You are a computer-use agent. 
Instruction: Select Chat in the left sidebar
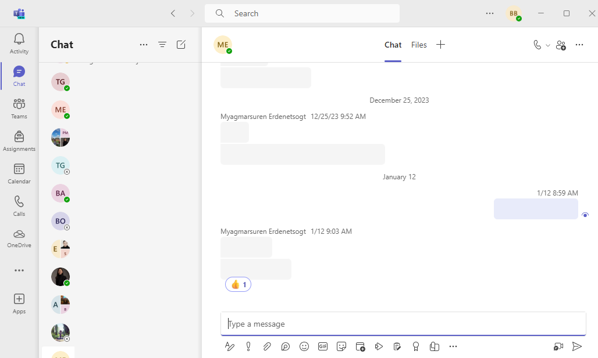pyautogui.click(x=19, y=76)
